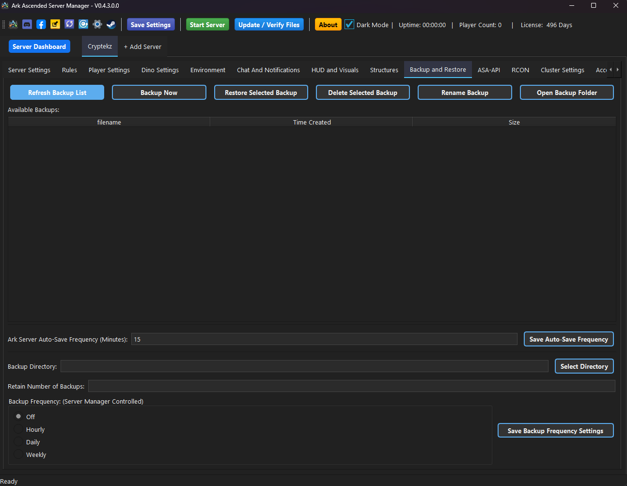Open the Discord link icon
627x486 pixels.
[27, 24]
